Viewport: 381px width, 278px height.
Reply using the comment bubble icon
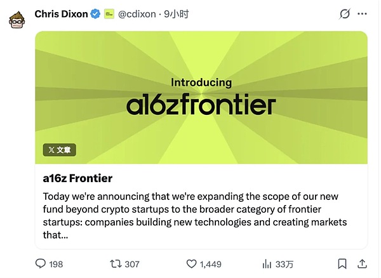(x=41, y=263)
